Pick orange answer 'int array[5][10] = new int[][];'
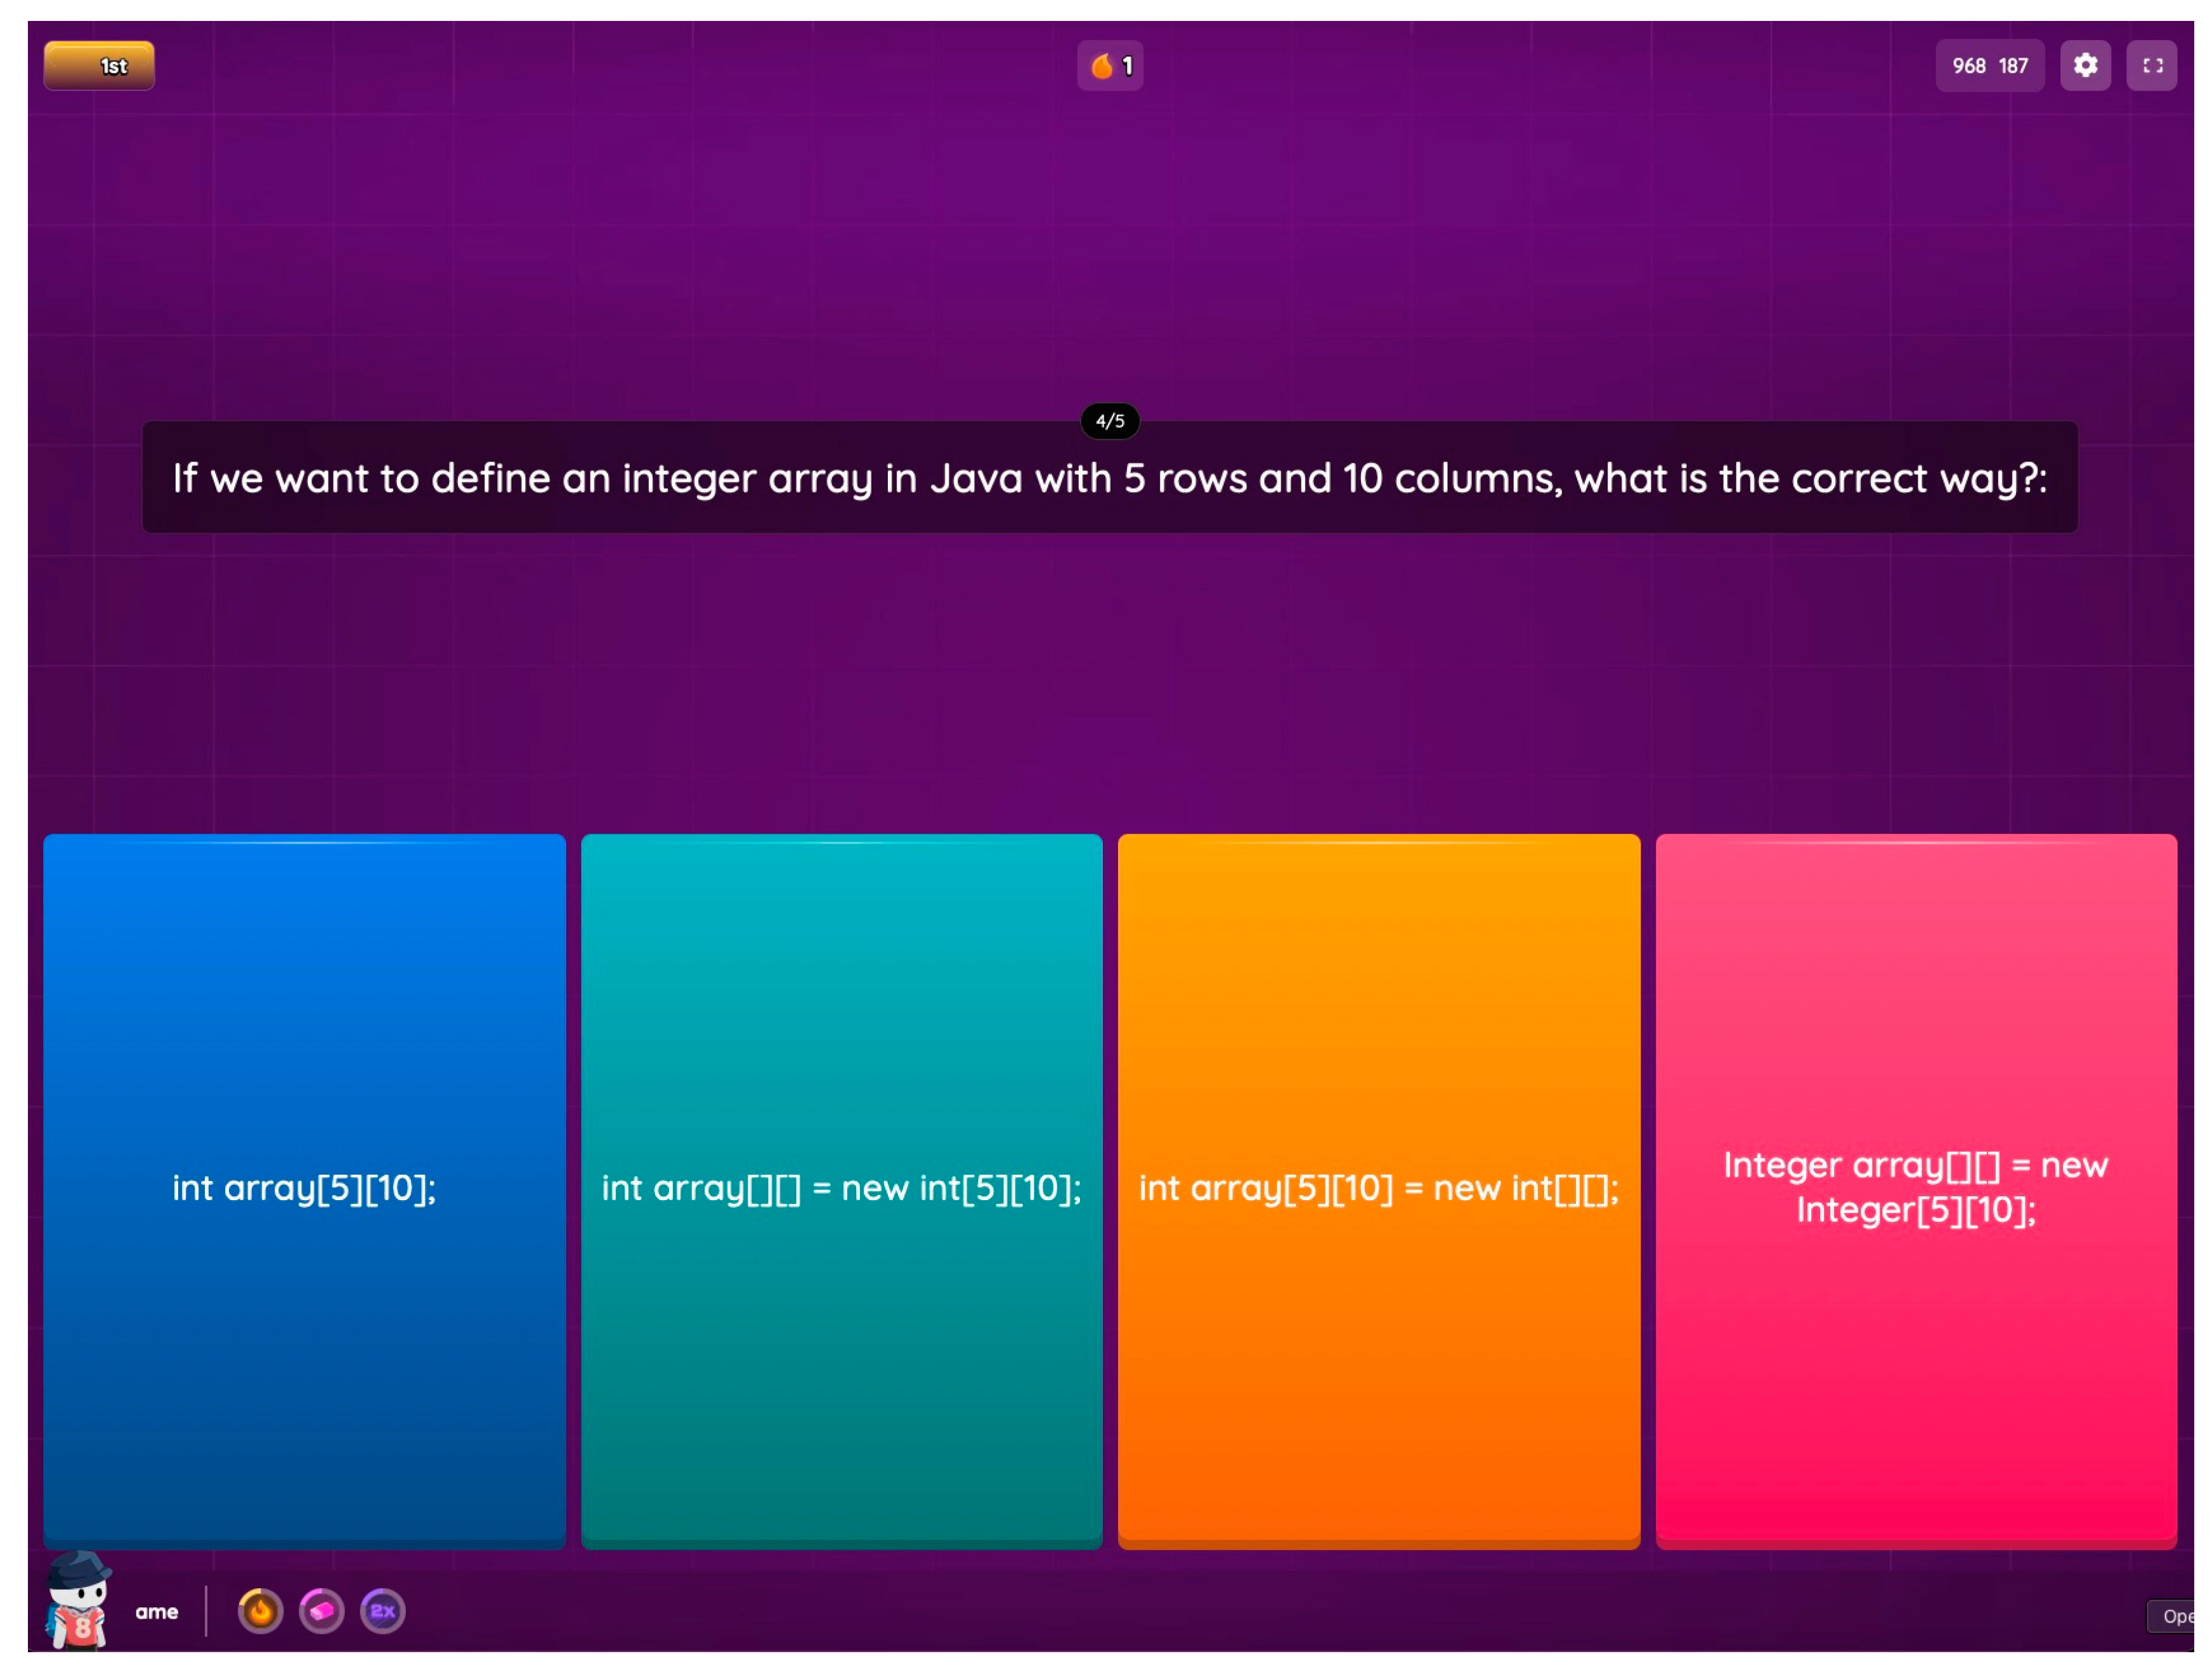This screenshot has width=2212, height=1675. coord(1378,1188)
